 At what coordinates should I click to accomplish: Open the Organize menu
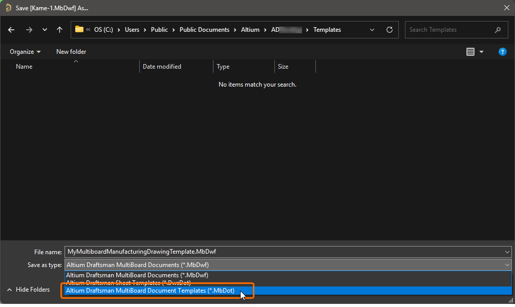25,52
